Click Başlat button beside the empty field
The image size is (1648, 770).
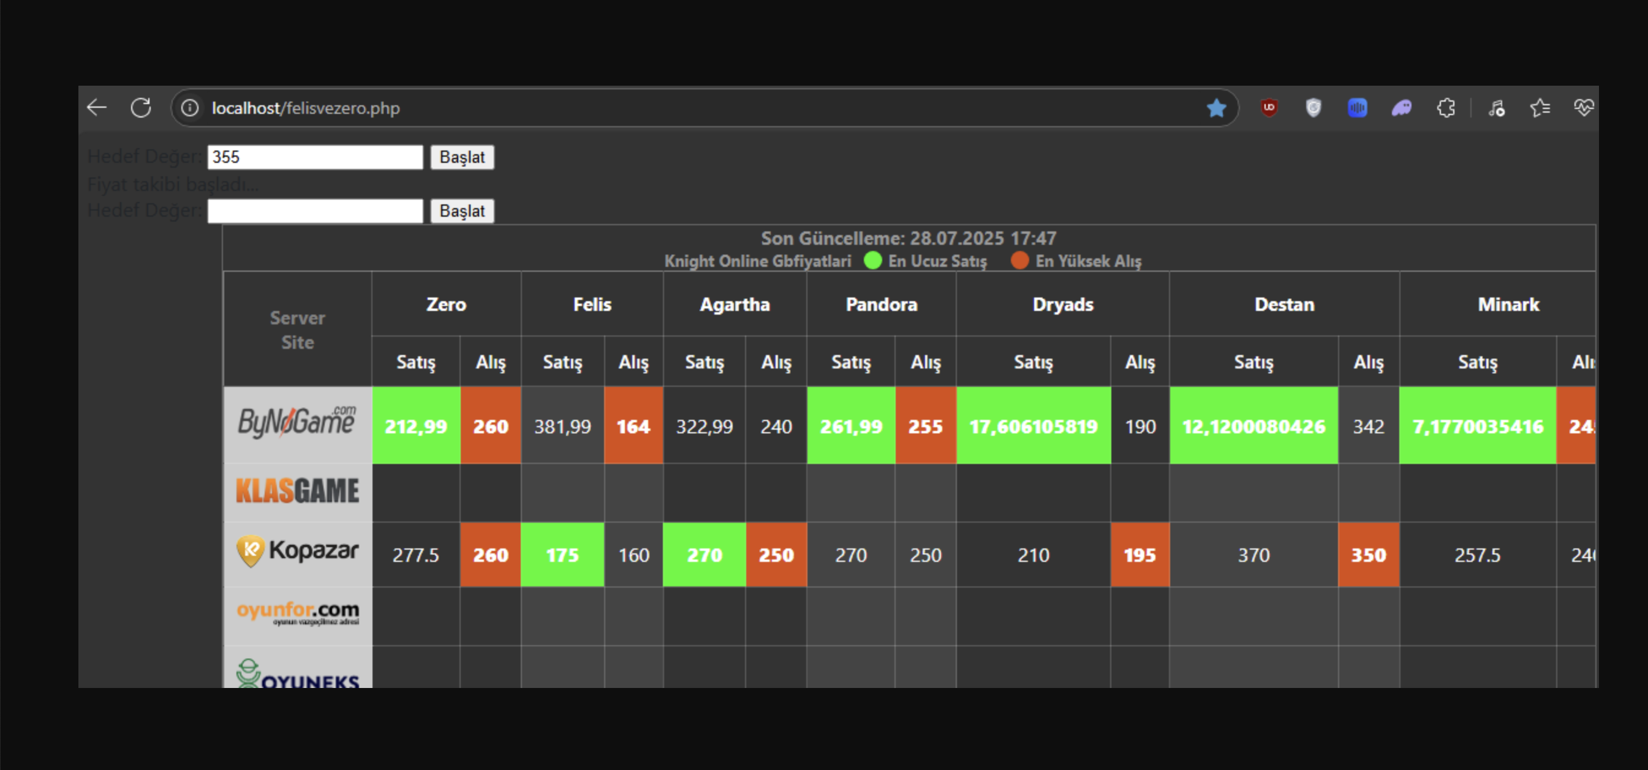462,211
